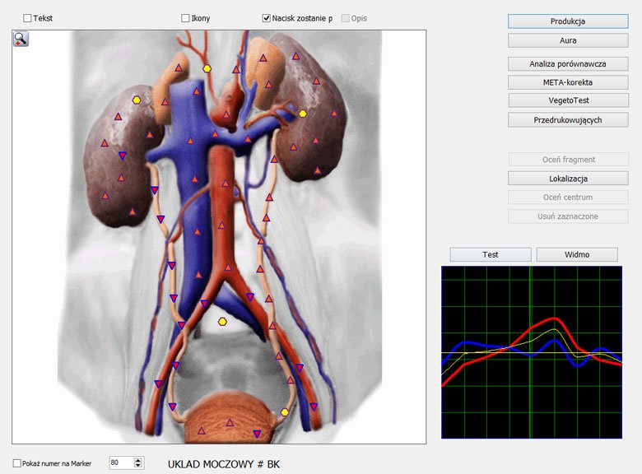642x474 pixels.
Task: Select blue downward triangle marker on the bladder
Action: pyautogui.click(x=257, y=434)
